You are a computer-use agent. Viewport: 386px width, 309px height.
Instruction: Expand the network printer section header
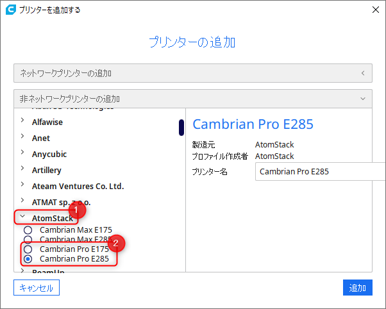(x=193, y=73)
